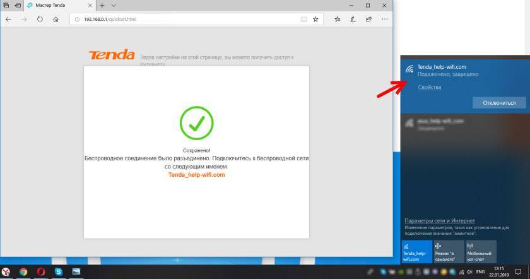Viewport: 530px width, 279px height.
Task: Open the clock showing 12:15
Action: [499, 271]
